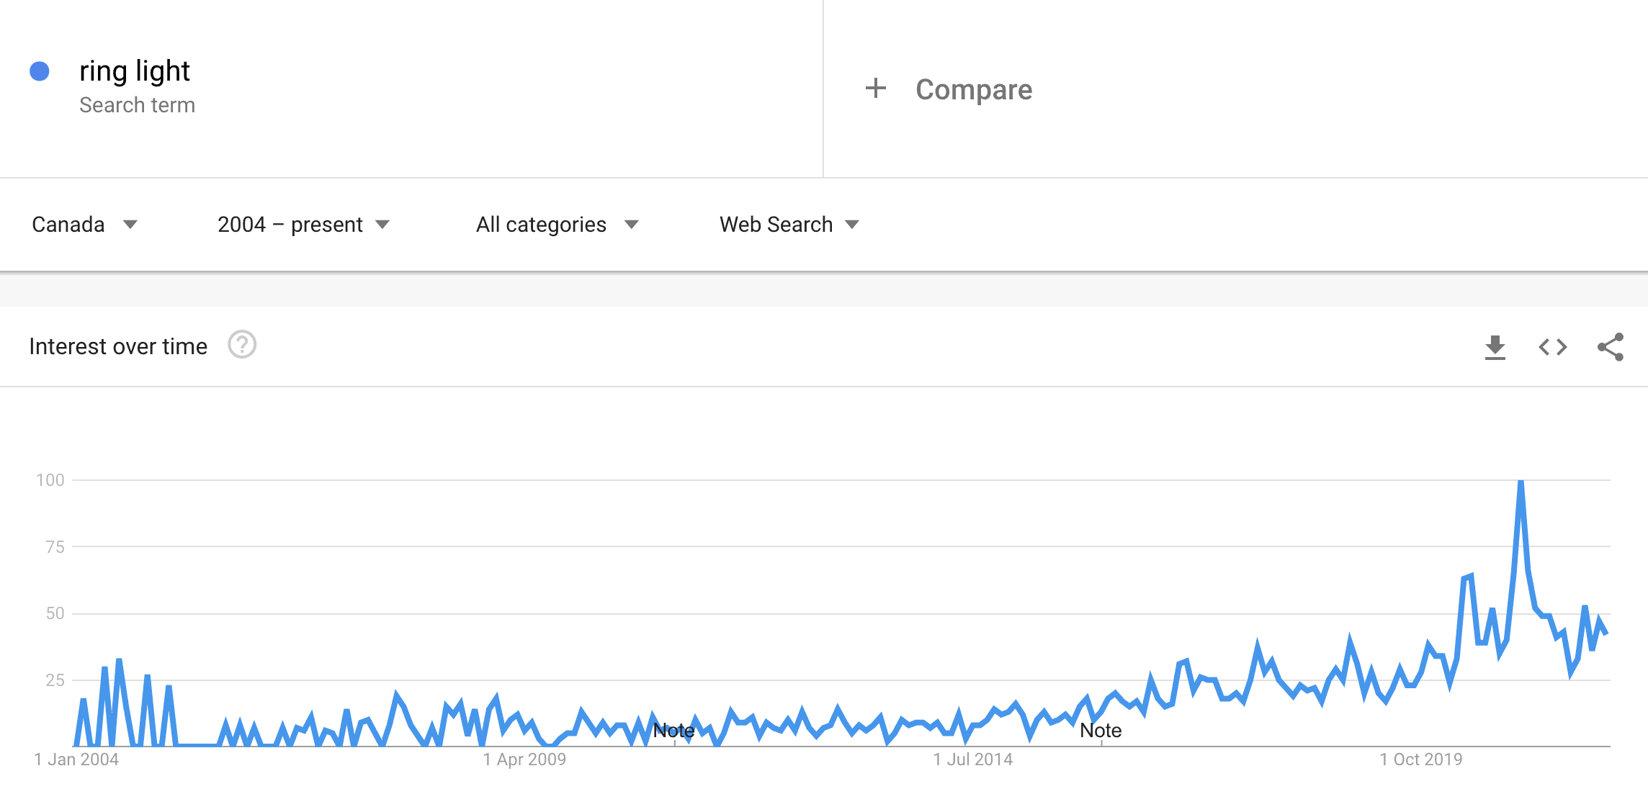The width and height of the screenshot is (1648, 789).
Task: Add a comparison term via Compare
Action: 974,89
